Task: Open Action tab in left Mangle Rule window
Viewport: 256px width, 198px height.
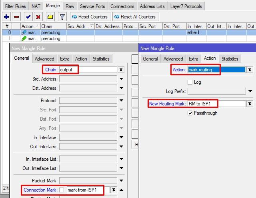Action: [81, 59]
